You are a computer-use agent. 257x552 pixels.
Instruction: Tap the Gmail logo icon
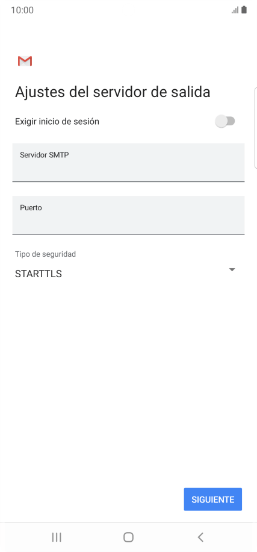point(25,61)
